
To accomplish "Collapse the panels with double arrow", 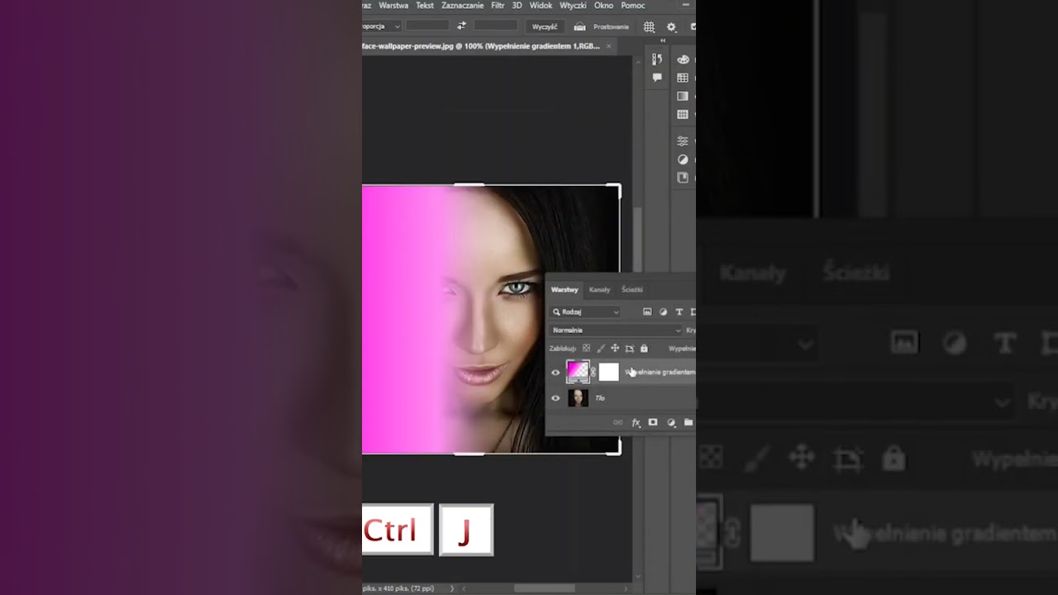I will (x=662, y=40).
